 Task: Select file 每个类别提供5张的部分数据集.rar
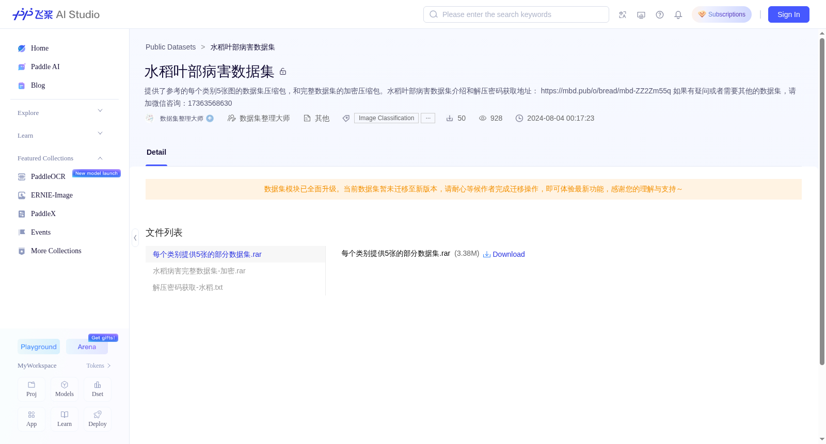point(235,254)
